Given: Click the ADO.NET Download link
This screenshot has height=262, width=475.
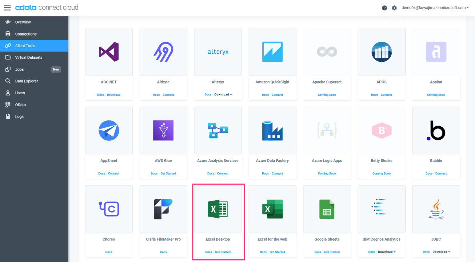Looking at the screenshot, I should (x=113, y=95).
